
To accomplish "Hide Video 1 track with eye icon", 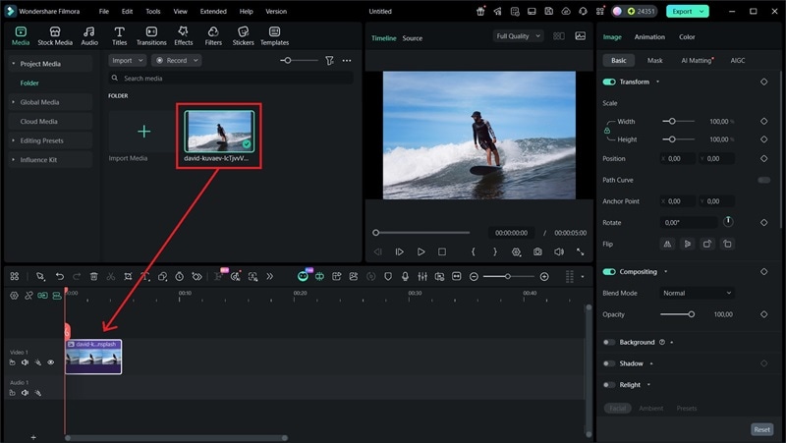I will (x=51, y=362).
